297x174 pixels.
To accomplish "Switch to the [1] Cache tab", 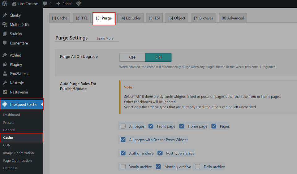I will 60,18.
